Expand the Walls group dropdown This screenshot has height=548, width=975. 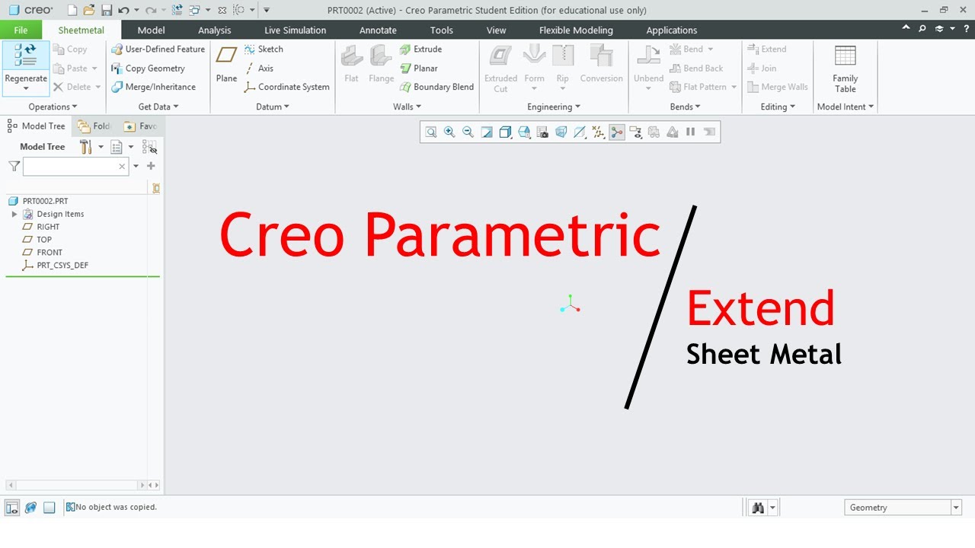(407, 107)
